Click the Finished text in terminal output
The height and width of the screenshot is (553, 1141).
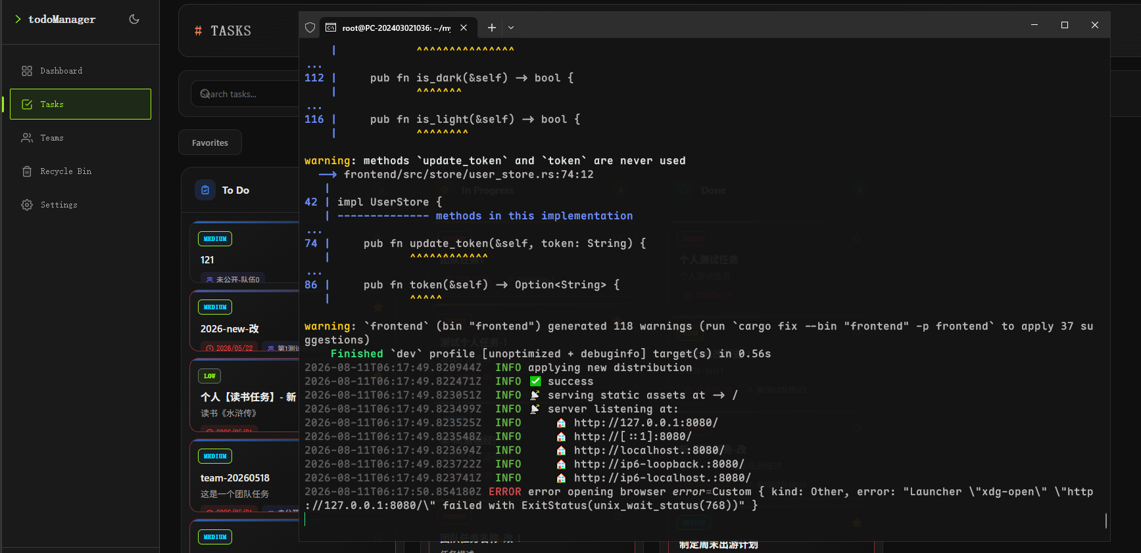click(356, 354)
